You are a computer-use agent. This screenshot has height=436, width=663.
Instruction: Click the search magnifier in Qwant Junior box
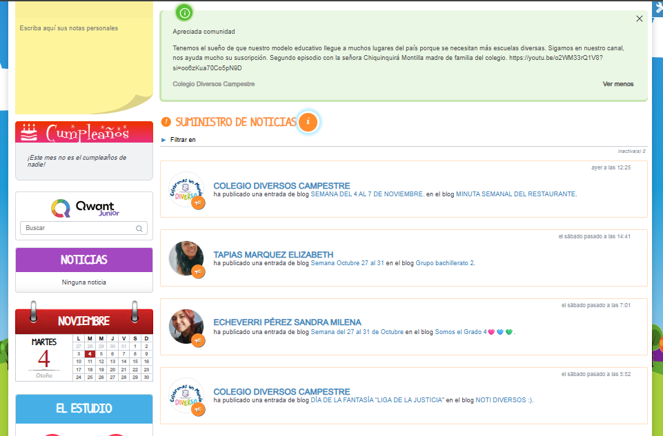pos(139,228)
